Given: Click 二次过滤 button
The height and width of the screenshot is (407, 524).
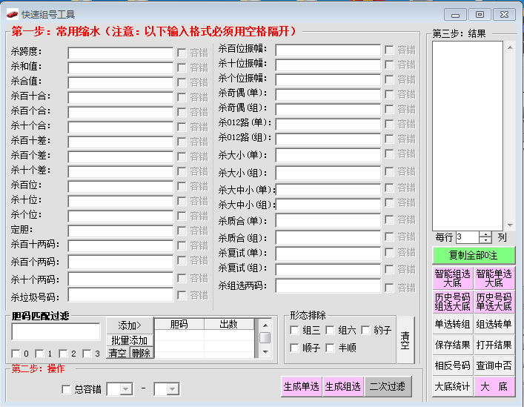Looking at the screenshot, I should point(388,387).
